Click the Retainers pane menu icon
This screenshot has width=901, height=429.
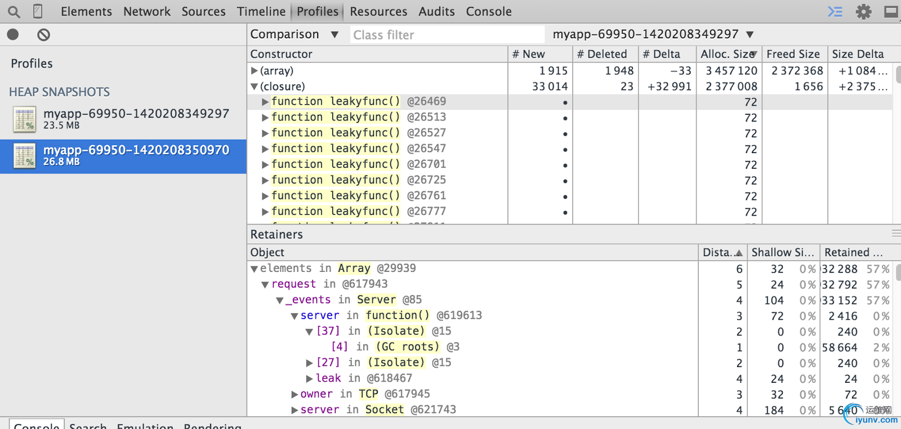[896, 234]
